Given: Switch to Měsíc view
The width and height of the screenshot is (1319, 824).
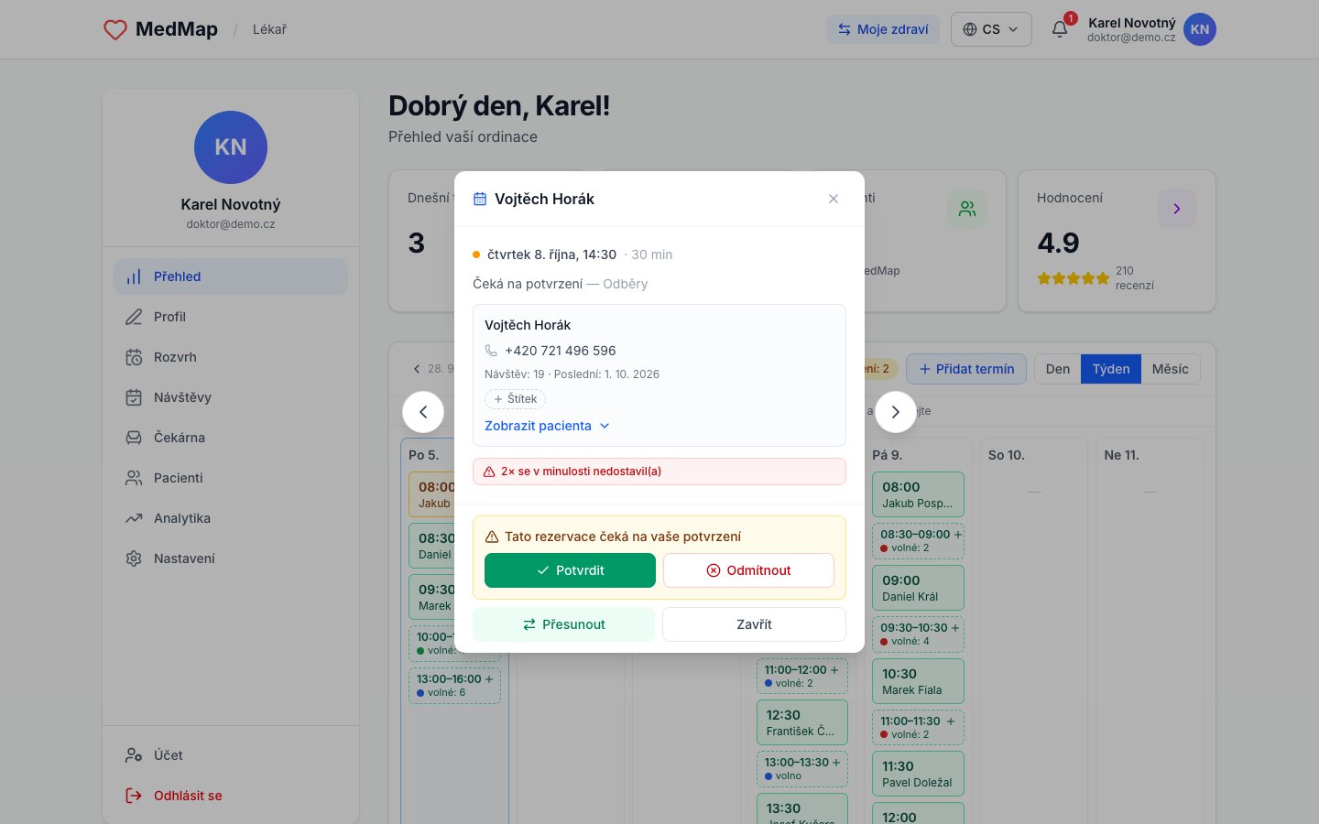Looking at the screenshot, I should 1170,369.
